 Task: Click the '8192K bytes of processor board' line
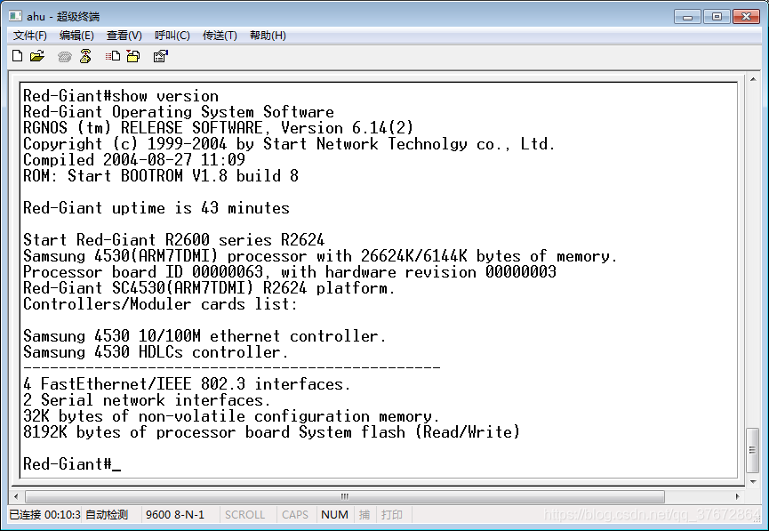tap(271, 432)
